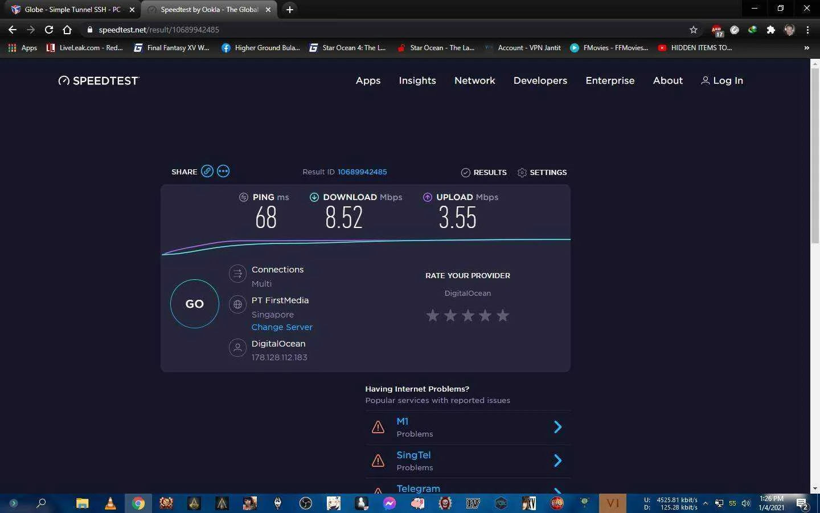Open the Network menu
Image resolution: width=820 pixels, height=513 pixels.
tap(475, 80)
